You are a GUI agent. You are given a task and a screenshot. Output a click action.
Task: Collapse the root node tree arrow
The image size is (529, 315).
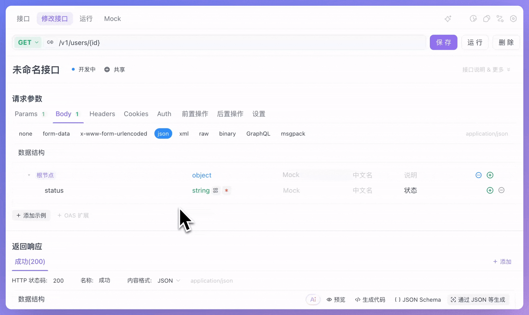(29, 175)
